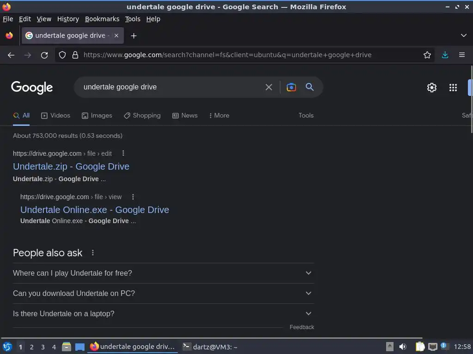473x354 pixels.
Task: Open People also ask options menu
Action: coord(93,253)
